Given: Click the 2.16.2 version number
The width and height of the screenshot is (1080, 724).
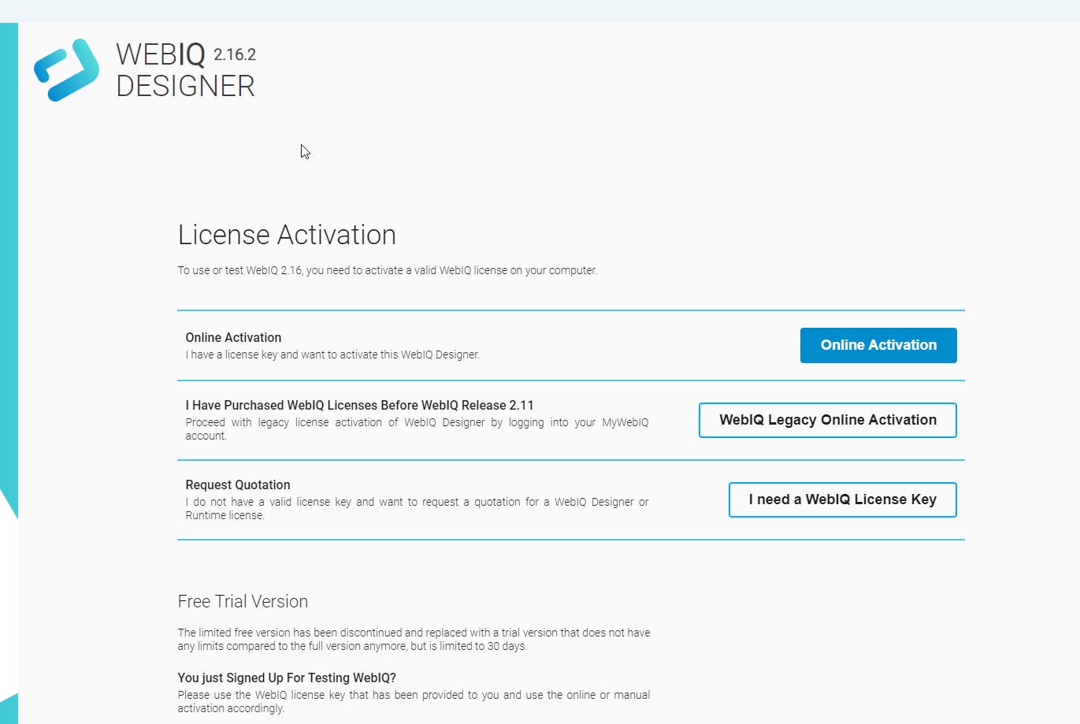Looking at the screenshot, I should [x=235, y=54].
